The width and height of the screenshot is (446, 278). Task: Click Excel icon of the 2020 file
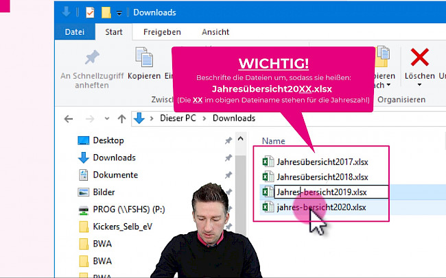click(268, 207)
